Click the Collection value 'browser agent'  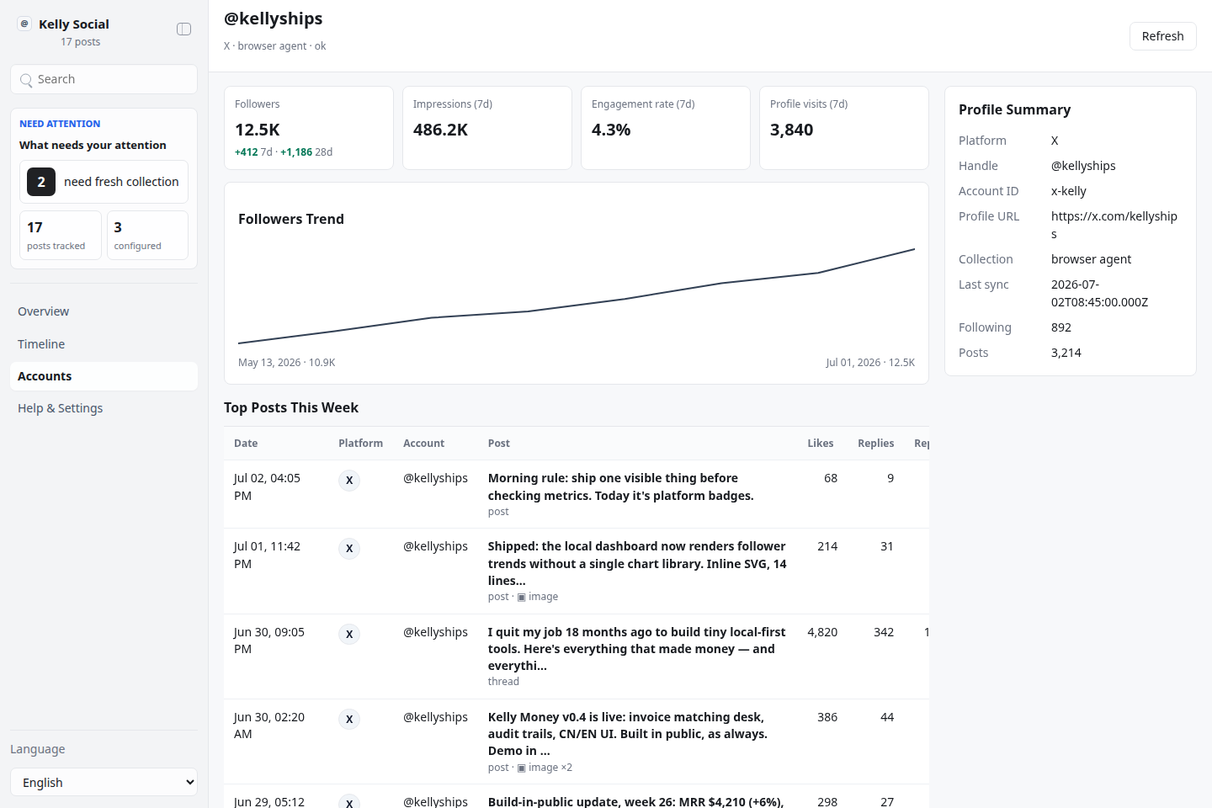click(x=1091, y=259)
